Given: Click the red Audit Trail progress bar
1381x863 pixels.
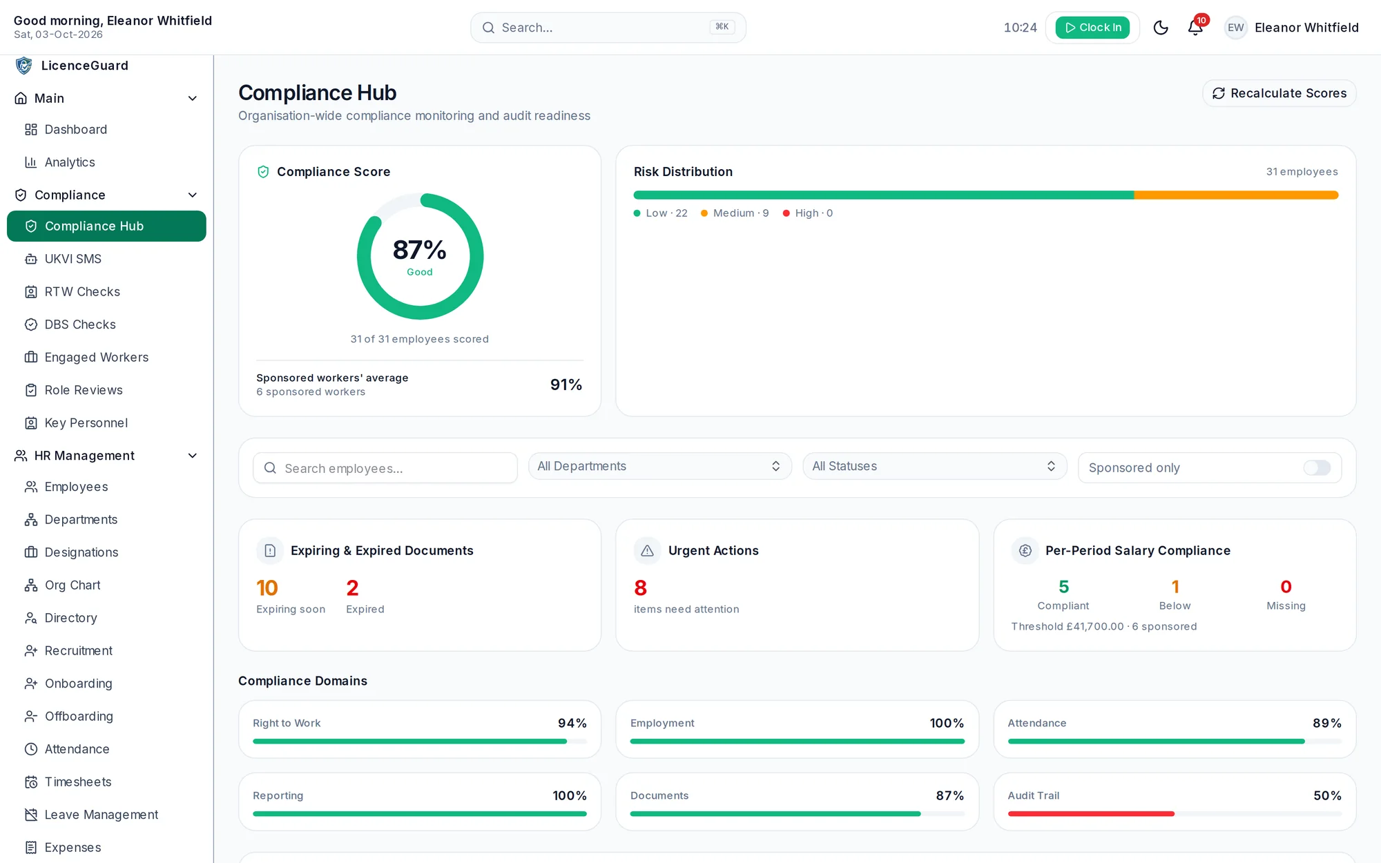Looking at the screenshot, I should 1091,814.
